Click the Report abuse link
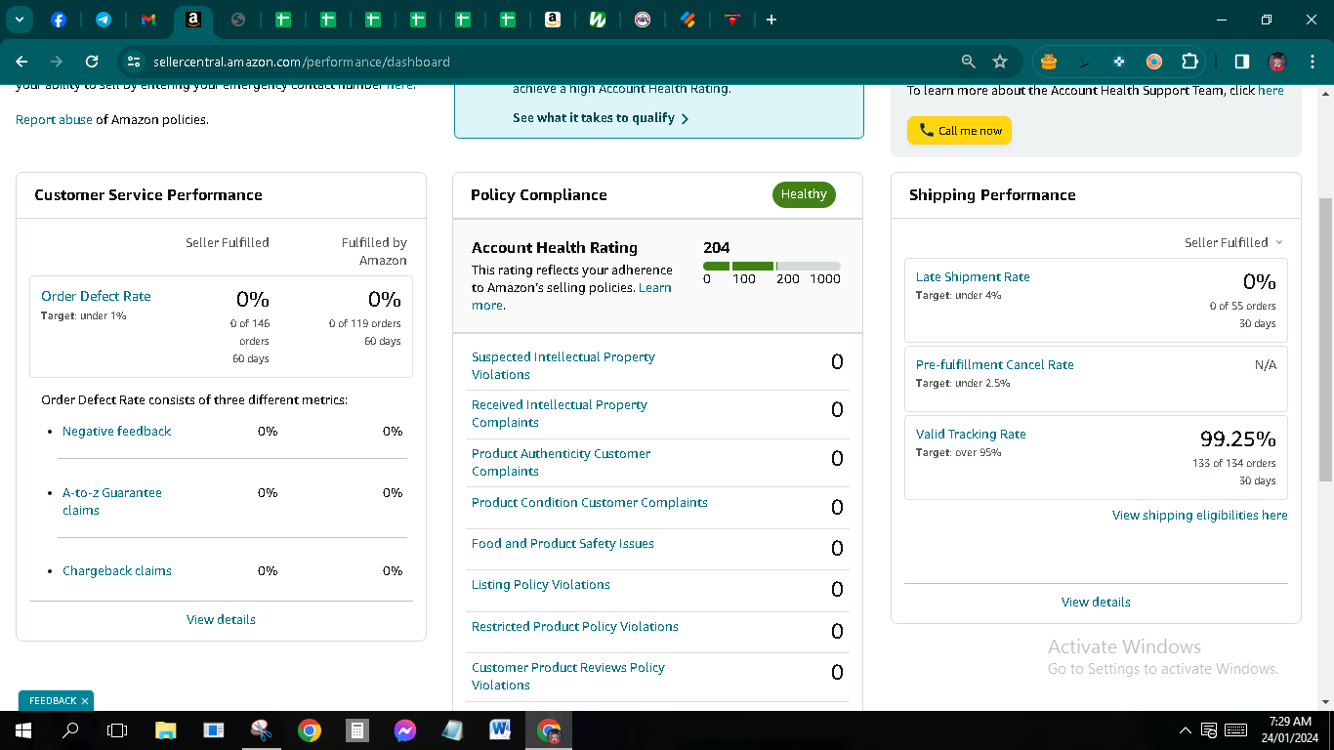The width and height of the screenshot is (1334, 750). 54,119
